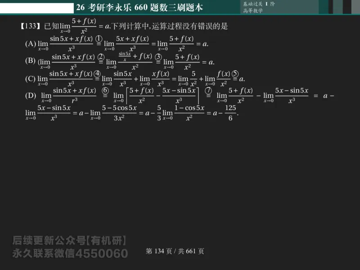Click the circled number ⑥ marker in option D
Image resolution: width=360 pixels, height=270 pixels.
pyautogui.click(x=105, y=90)
